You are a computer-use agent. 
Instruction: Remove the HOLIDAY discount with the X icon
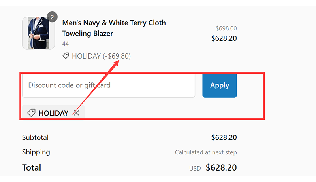pyautogui.click(x=76, y=113)
